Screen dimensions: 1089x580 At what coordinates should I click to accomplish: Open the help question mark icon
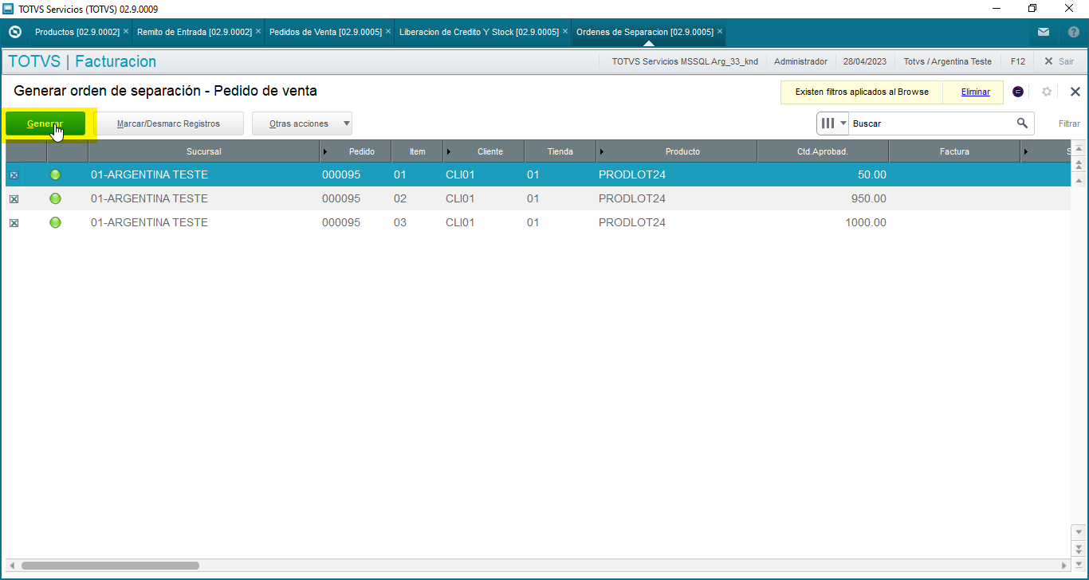click(x=1073, y=32)
